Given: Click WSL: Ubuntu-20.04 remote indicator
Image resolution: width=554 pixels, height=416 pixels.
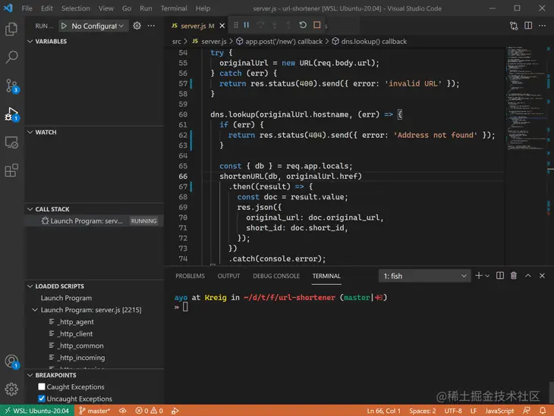Looking at the screenshot, I should click(x=36, y=411).
